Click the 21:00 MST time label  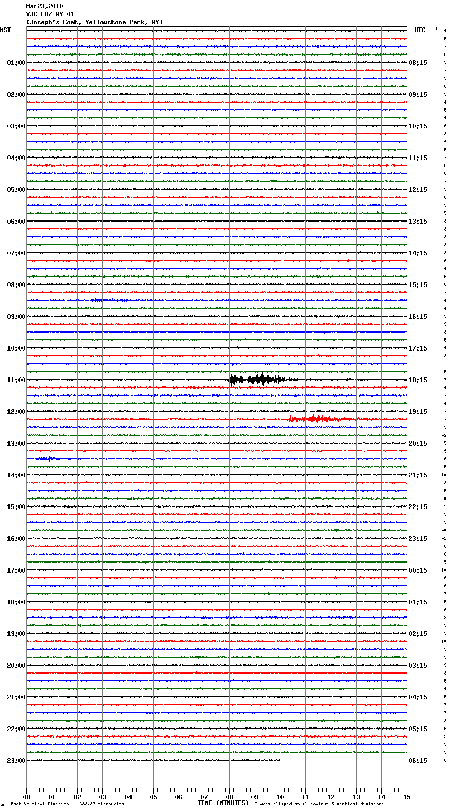pyautogui.click(x=16, y=697)
